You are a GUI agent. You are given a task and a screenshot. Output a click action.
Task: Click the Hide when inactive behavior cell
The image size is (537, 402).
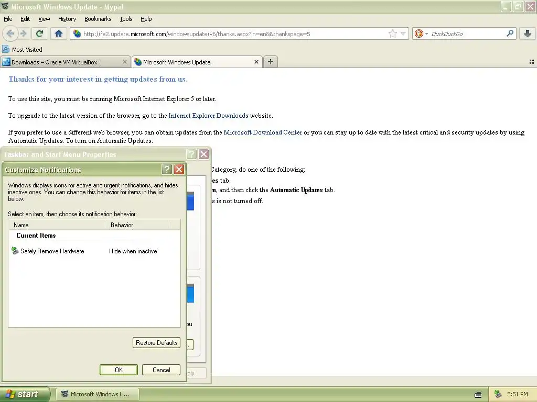pyautogui.click(x=133, y=251)
